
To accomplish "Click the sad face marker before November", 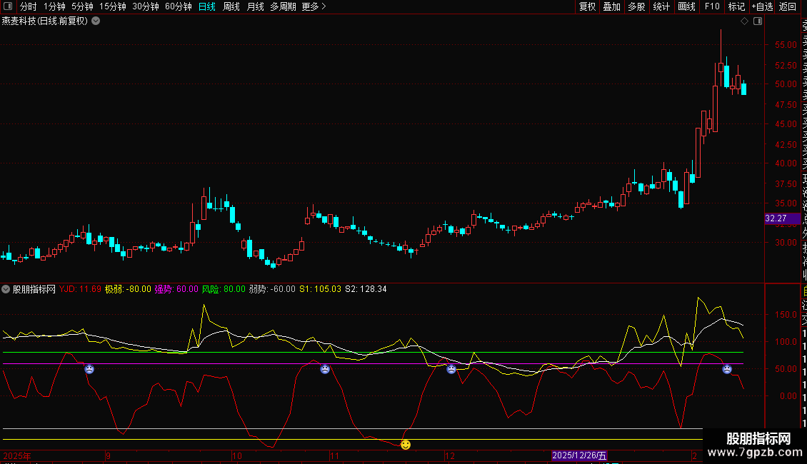I will click(325, 369).
